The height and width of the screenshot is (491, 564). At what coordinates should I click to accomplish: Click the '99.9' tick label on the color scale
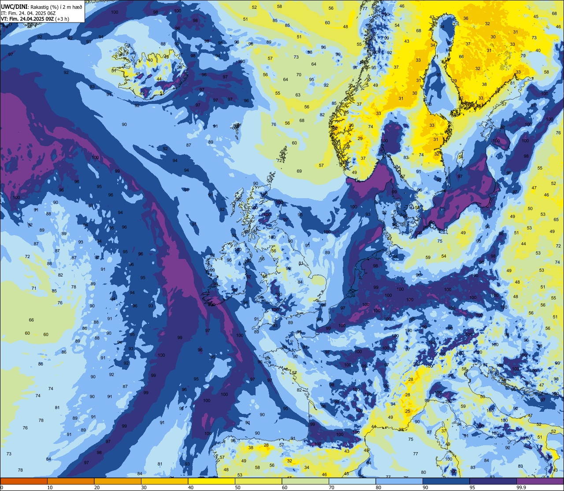pyautogui.click(x=521, y=487)
